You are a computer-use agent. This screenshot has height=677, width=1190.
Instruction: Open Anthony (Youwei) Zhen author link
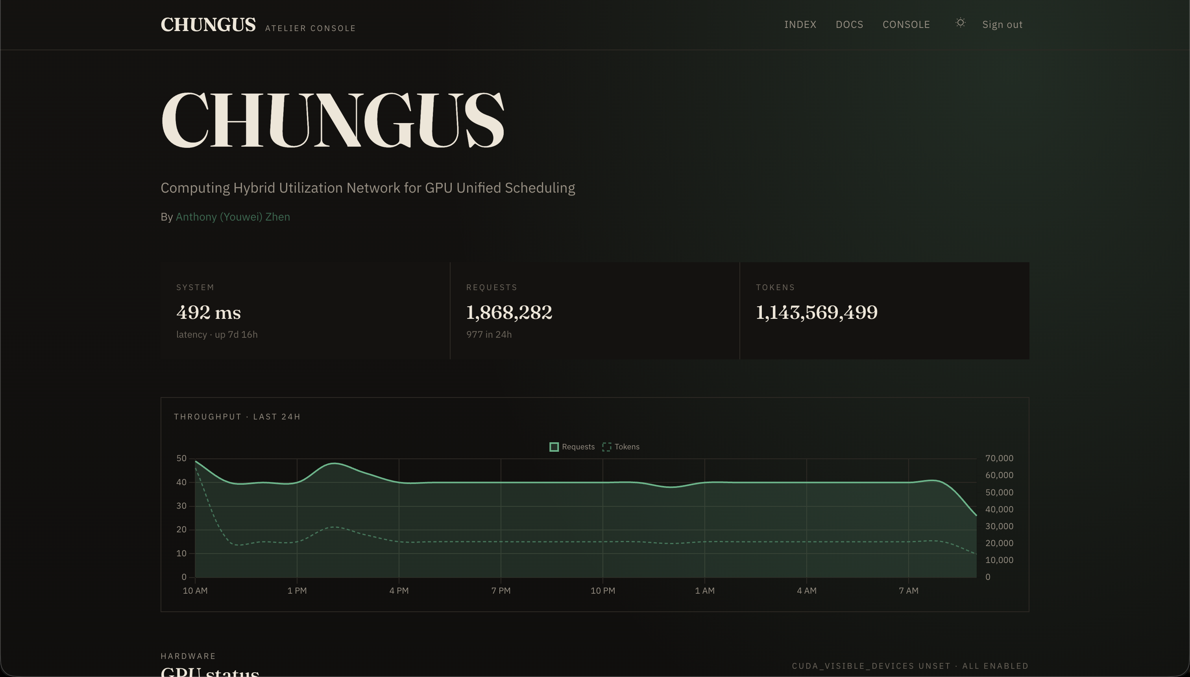[233, 217]
